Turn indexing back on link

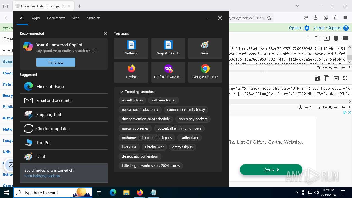click(x=43, y=176)
